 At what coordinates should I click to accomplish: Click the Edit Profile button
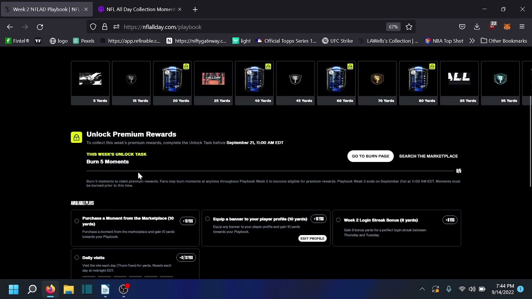tap(313, 238)
